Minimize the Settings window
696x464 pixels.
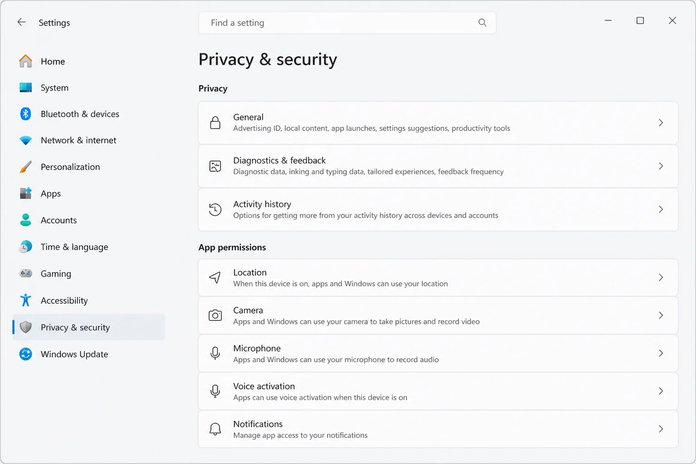pos(608,20)
